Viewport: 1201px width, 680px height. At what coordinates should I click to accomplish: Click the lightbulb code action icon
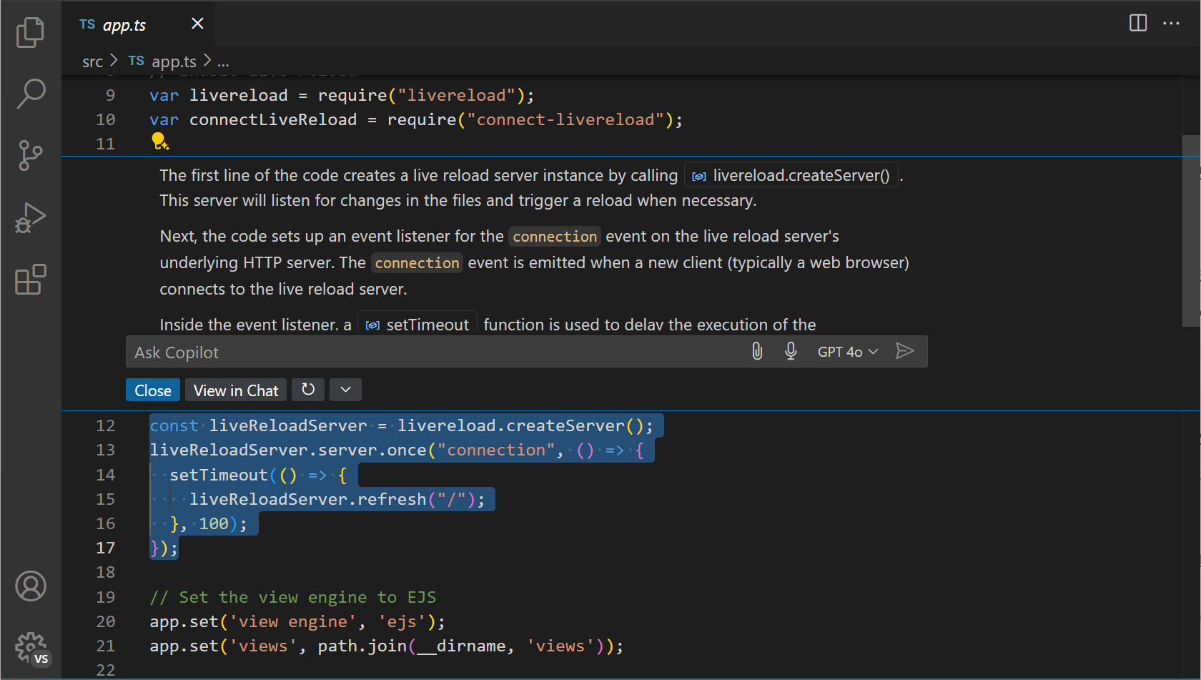tap(160, 142)
